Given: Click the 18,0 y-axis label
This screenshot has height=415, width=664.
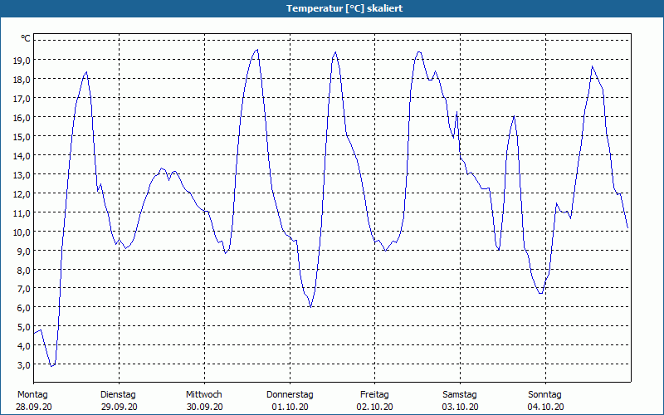Looking at the screenshot, I should coord(22,80).
